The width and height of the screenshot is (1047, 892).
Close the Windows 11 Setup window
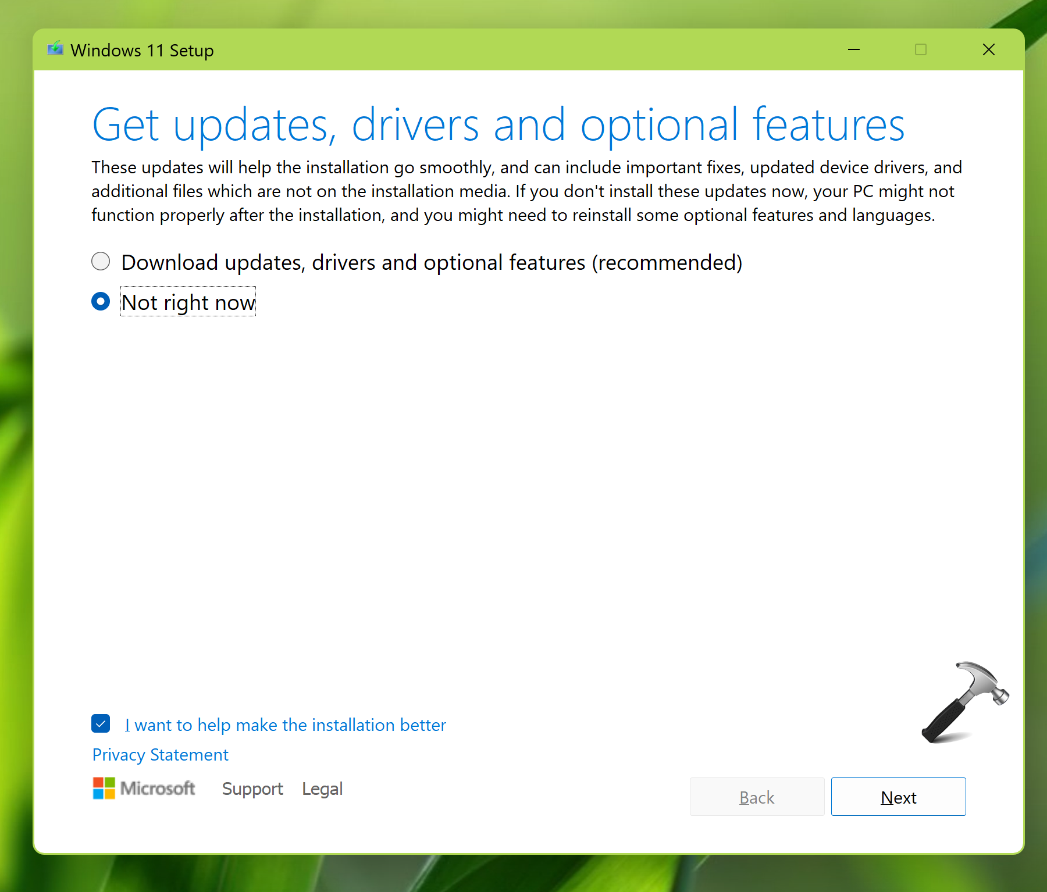click(988, 50)
